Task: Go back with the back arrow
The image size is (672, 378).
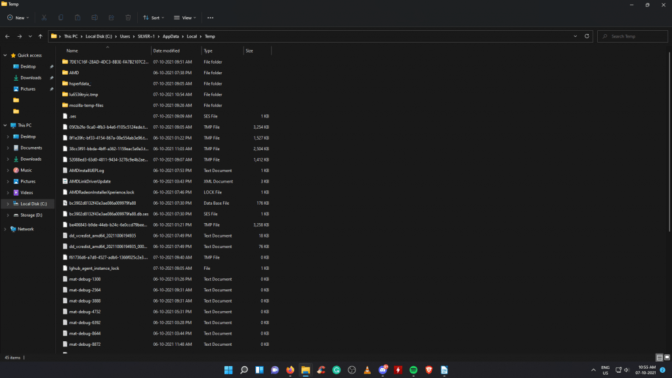Action: coord(7,37)
